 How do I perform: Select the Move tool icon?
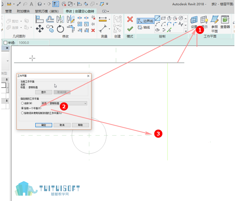(40, 29)
